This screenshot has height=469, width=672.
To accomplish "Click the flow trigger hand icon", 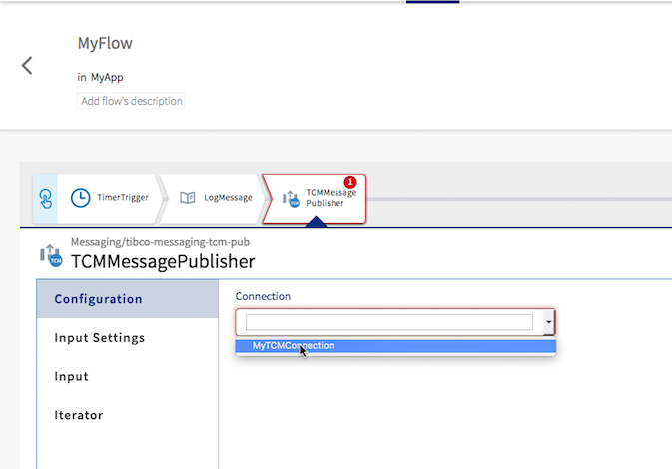I will [x=45, y=199].
